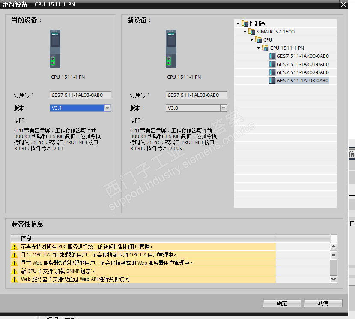
Task: Open current device 版本 V3.1 dropdown
Action: coord(108,108)
